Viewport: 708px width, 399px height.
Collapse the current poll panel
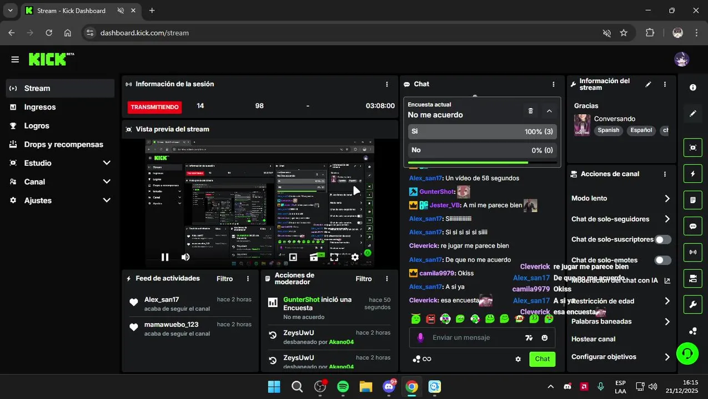(x=549, y=111)
